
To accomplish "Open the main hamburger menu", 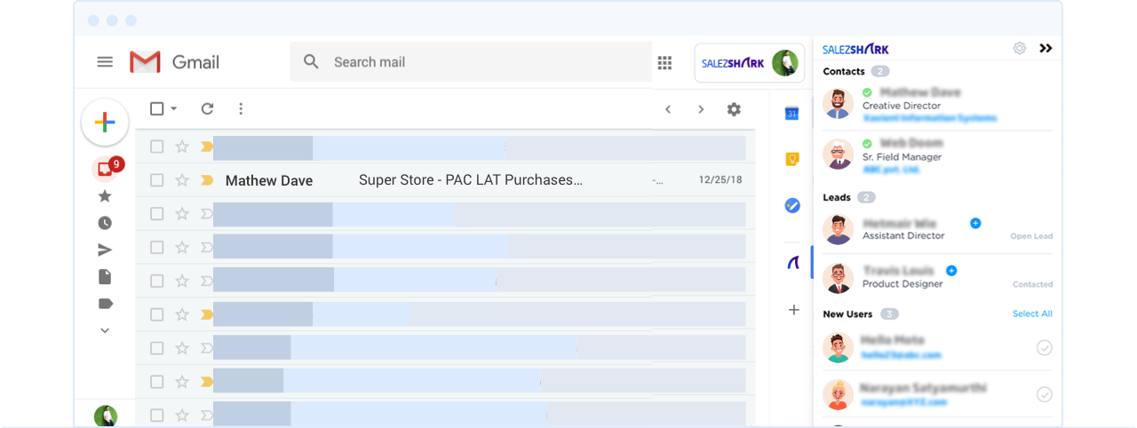I will (105, 62).
